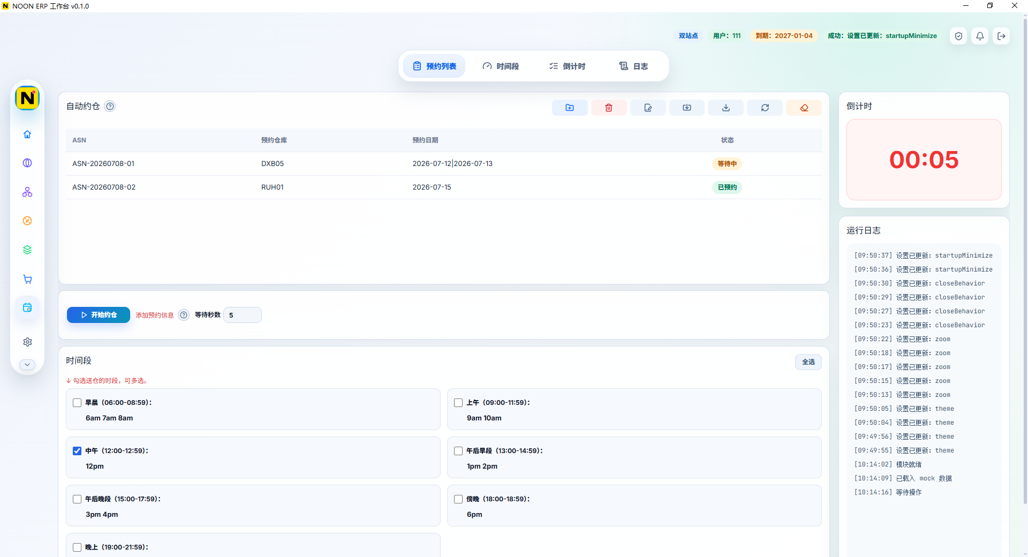Select the calendar booking sidebar icon

[x=27, y=307]
